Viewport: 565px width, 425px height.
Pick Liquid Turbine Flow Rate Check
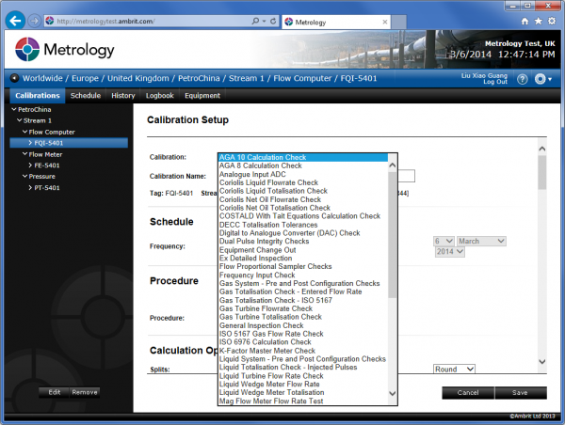pyautogui.click(x=303, y=376)
